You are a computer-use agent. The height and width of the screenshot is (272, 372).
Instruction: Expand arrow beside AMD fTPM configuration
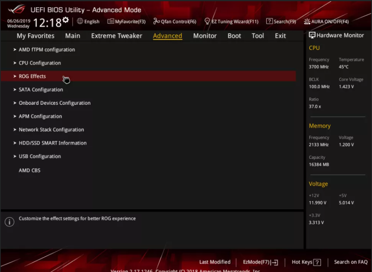(15, 49)
